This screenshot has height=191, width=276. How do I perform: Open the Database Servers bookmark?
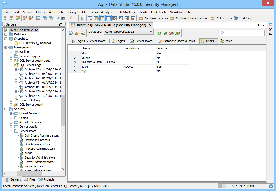coord(154,18)
